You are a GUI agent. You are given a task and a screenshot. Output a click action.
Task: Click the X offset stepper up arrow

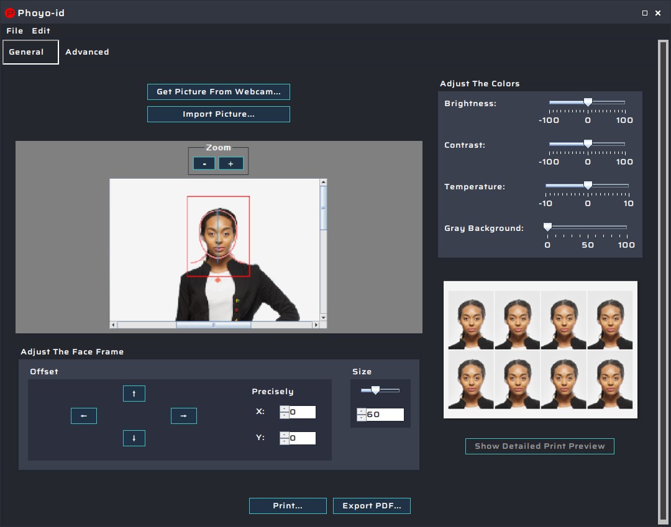[285, 408]
